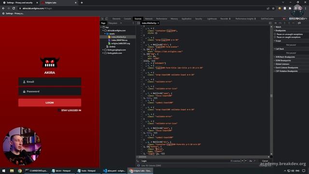Viewport: 309px width, 174px height.
Task: Open the Windows Start menu
Action: point(3,171)
